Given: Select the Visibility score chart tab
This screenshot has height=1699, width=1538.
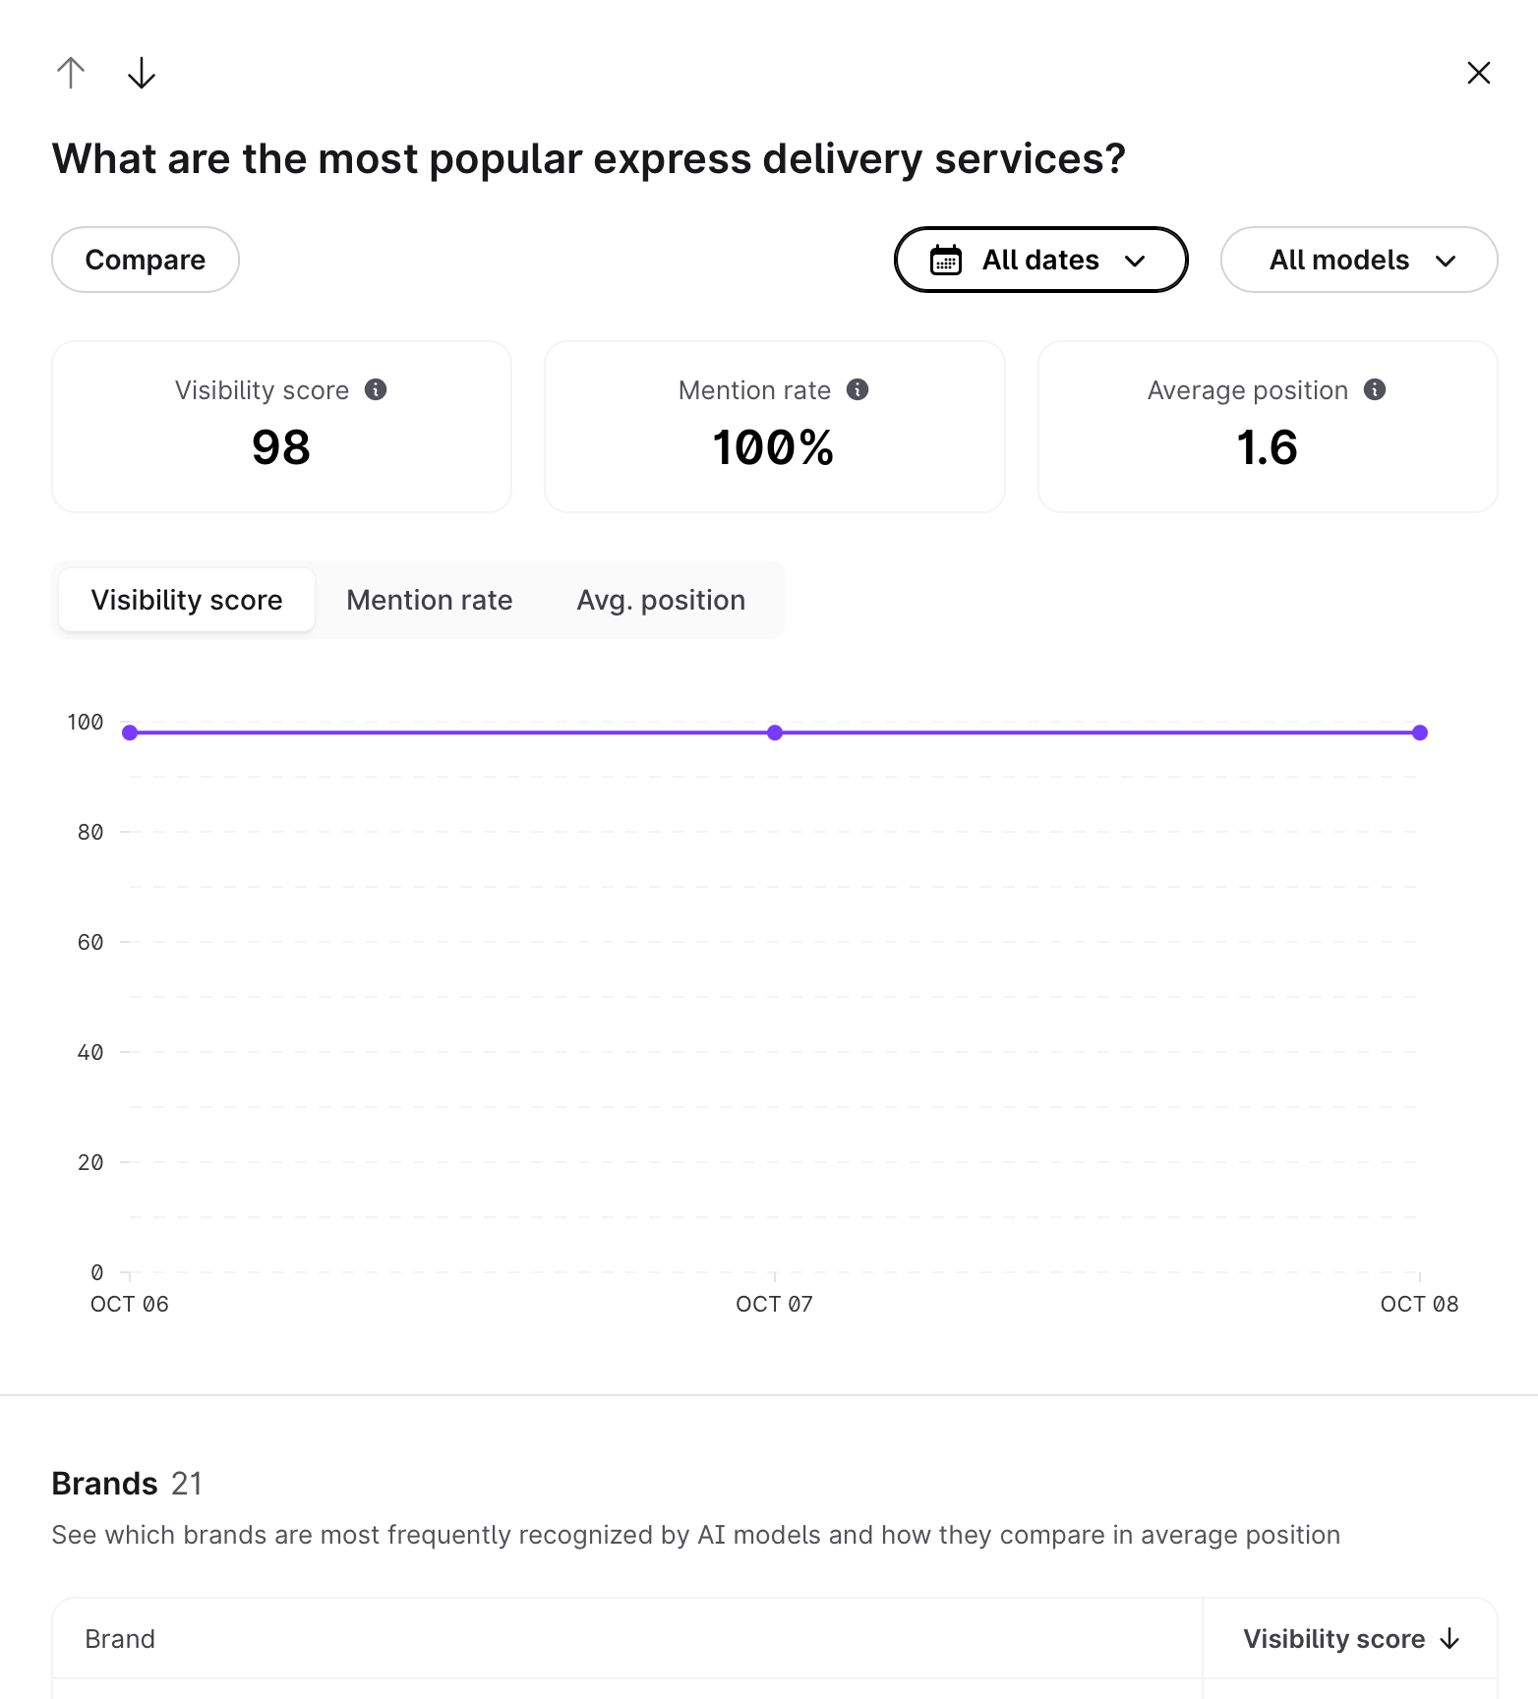Looking at the screenshot, I should click(187, 600).
